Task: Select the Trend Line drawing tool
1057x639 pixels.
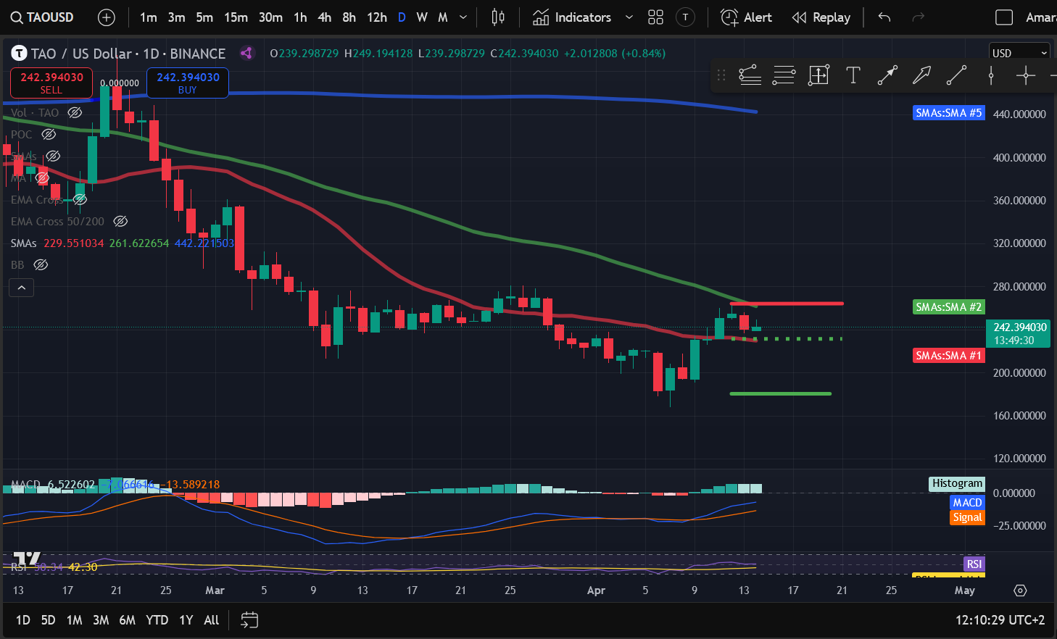Action: coord(956,75)
